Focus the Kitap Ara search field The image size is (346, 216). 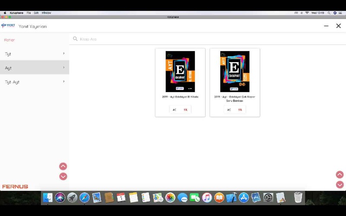[208, 39]
